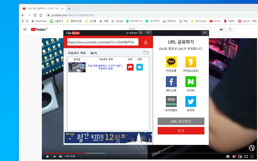This screenshot has width=258, height=161.
Task: Click the Chrome address bar URL
Action: (x=73, y=15)
